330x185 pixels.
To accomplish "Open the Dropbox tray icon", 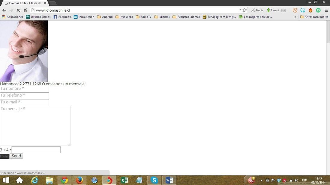I will 279,181.
